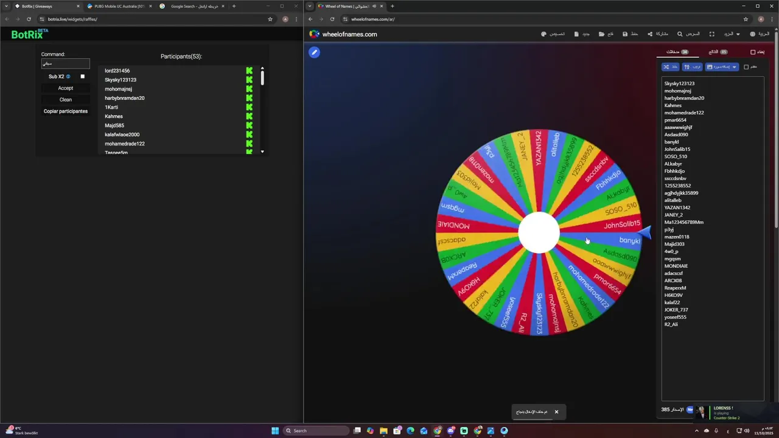
Task: Show hidden system tray icons
Action: pos(697,431)
